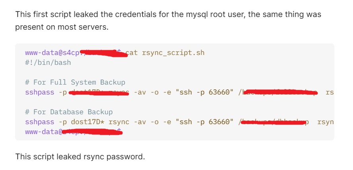This screenshot has width=353, height=170.
Task: Click the "# For Full System Backup" comment
Action: (x=75, y=82)
